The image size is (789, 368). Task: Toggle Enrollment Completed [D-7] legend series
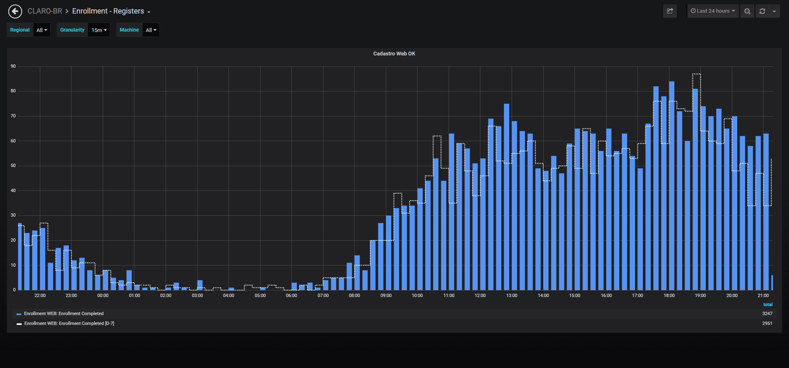tap(69, 323)
